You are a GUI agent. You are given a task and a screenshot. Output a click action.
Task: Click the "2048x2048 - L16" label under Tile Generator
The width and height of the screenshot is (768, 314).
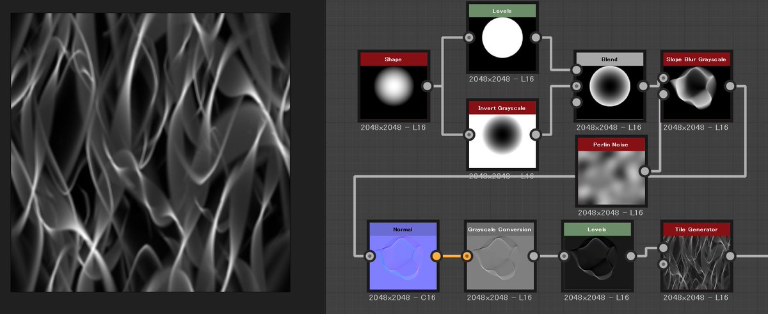pos(695,297)
